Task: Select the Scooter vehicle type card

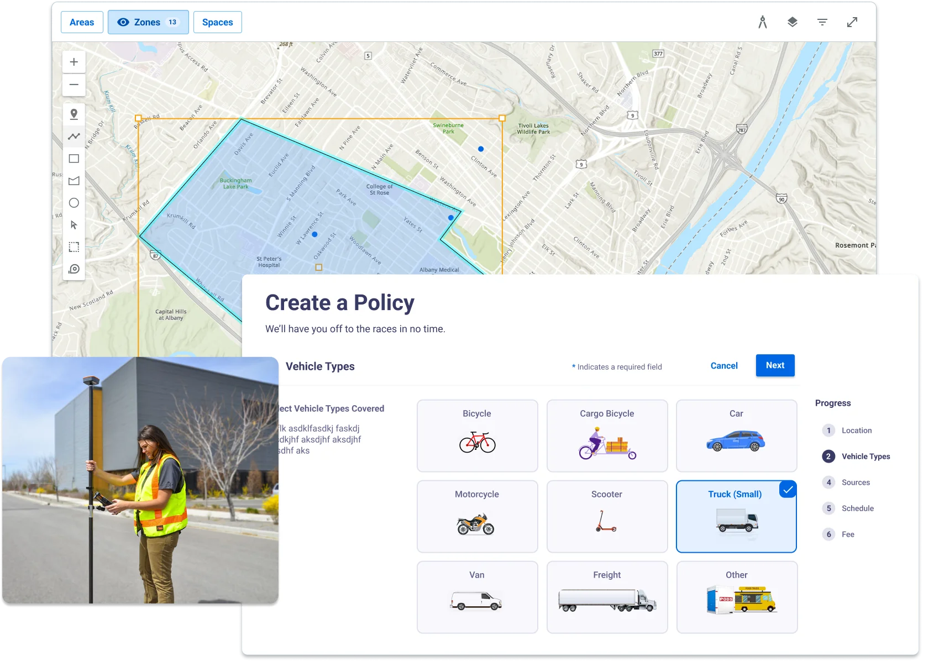Action: click(606, 516)
